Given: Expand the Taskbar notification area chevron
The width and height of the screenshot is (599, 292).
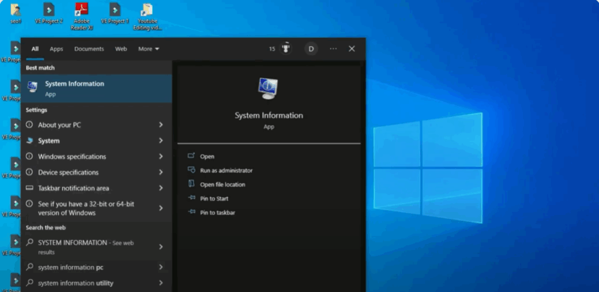Looking at the screenshot, I should 161,188.
